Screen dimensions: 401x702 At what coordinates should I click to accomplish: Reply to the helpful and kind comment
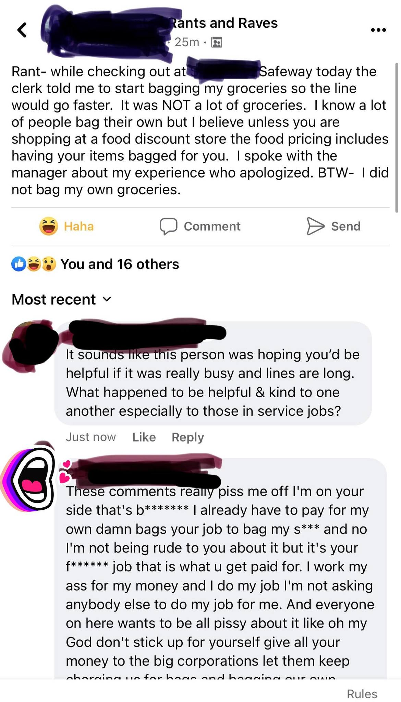[188, 437]
